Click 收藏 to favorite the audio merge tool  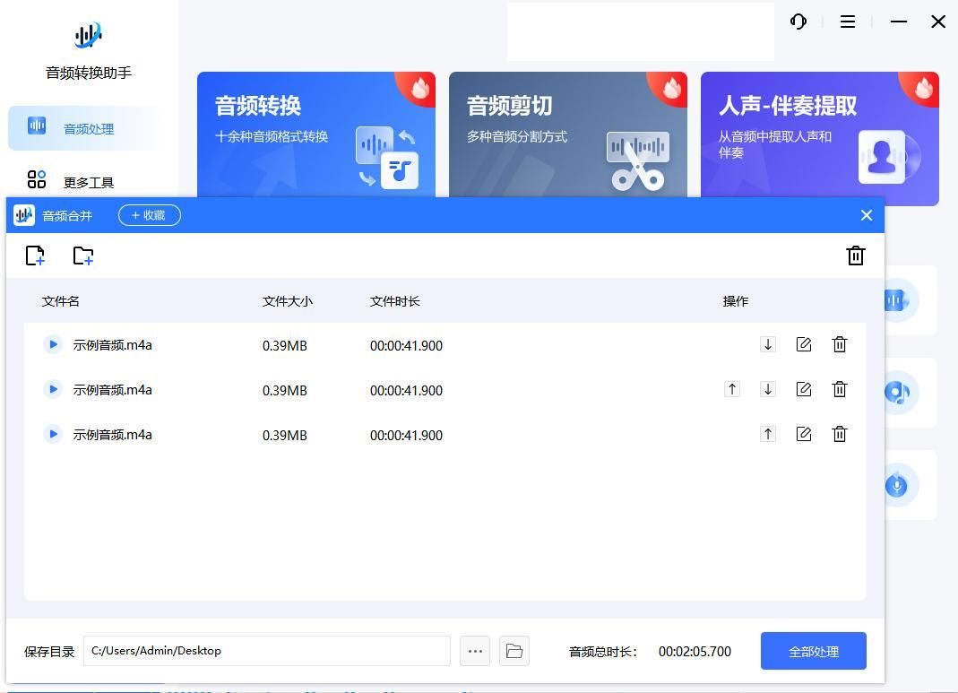[149, 215]
